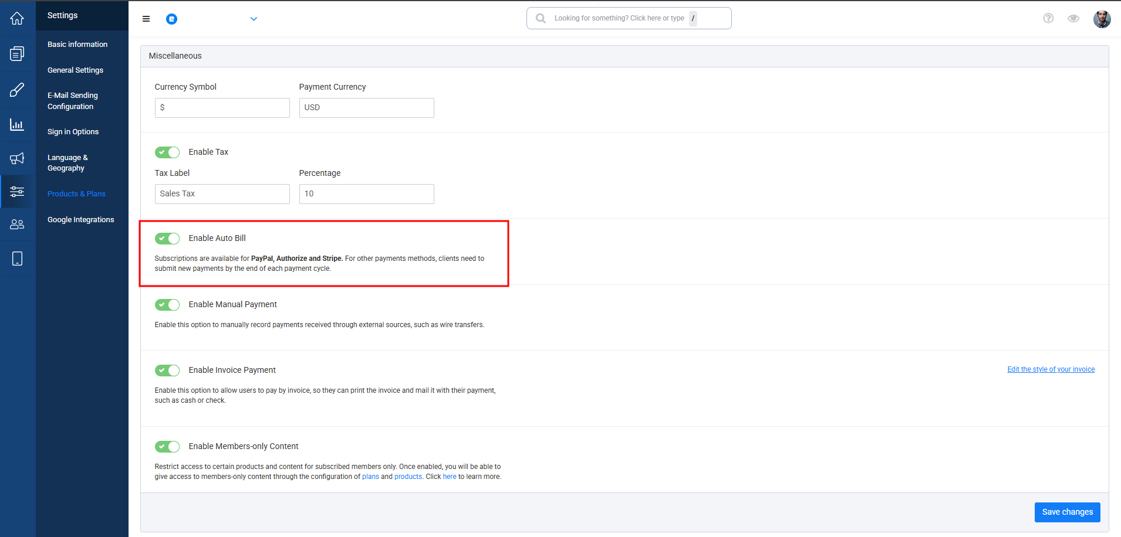
Task: Click the Settings header in sidebar
Action: (x=62, y=15)
